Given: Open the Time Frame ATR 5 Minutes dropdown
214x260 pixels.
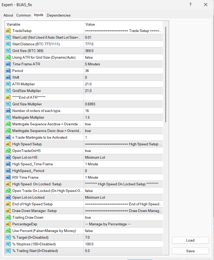Looking at the screenshot, I should tap(123, 64).
